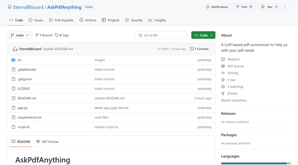Open the main branch selector dropdown
Viewport: 298px width, 165px height.
click(x=20, y=35)
